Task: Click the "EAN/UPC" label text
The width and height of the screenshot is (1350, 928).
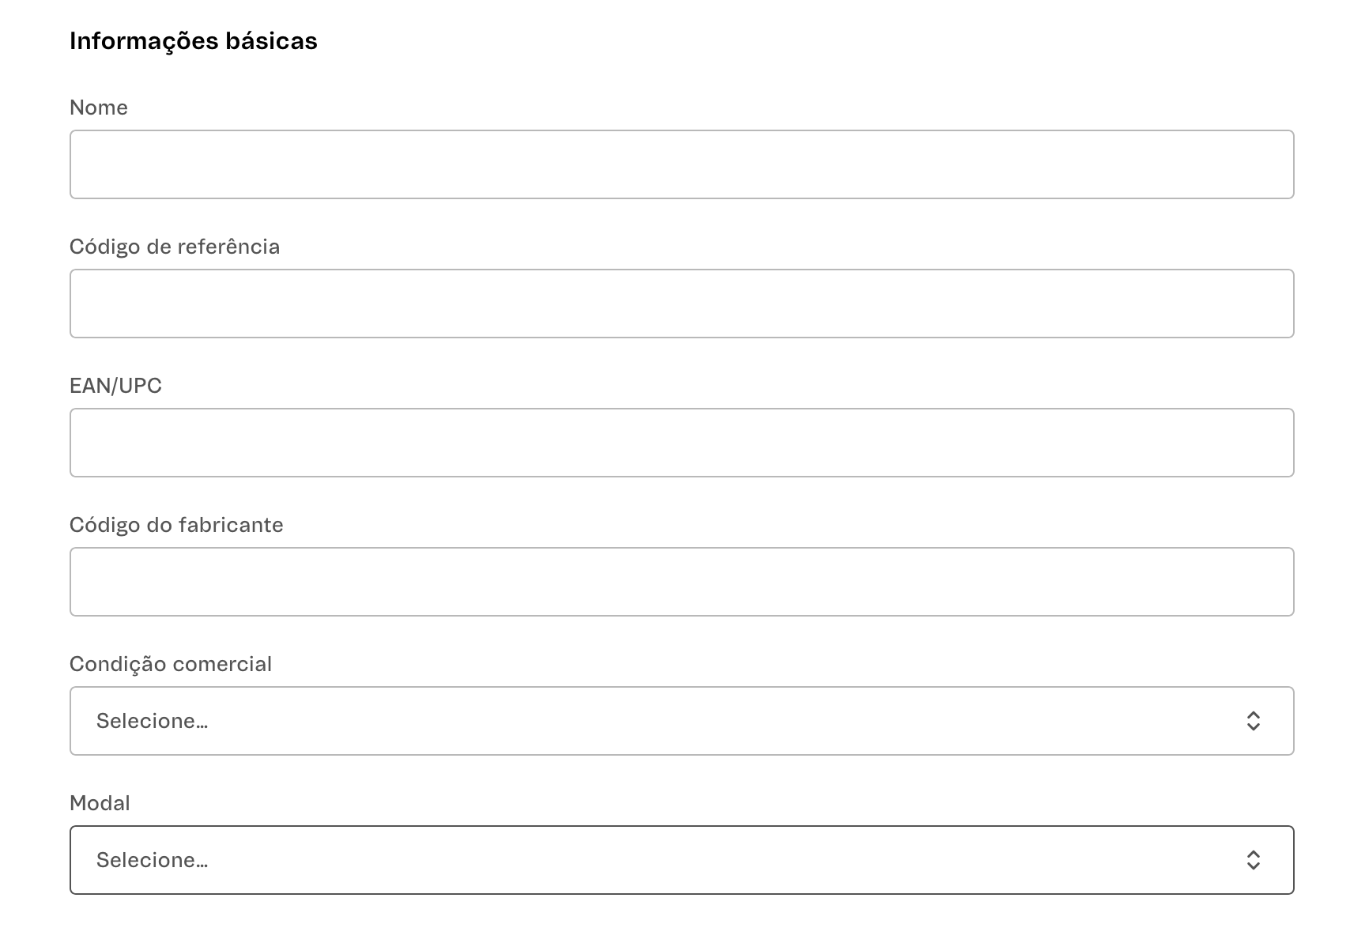Action: coord(115,386)
